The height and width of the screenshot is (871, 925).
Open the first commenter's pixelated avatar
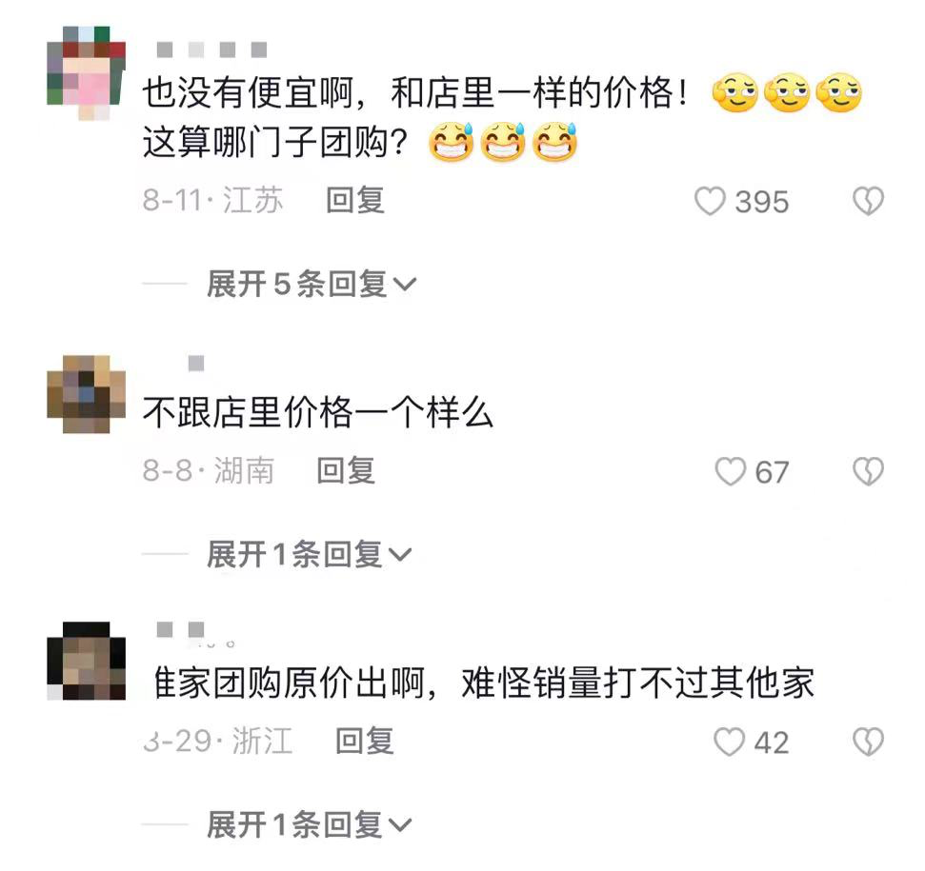tap(86, 73)
